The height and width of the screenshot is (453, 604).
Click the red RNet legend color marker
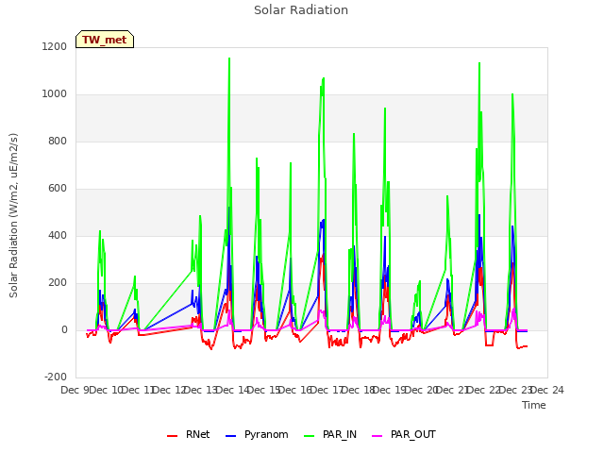pyautogui.click(x=172, y=436)
